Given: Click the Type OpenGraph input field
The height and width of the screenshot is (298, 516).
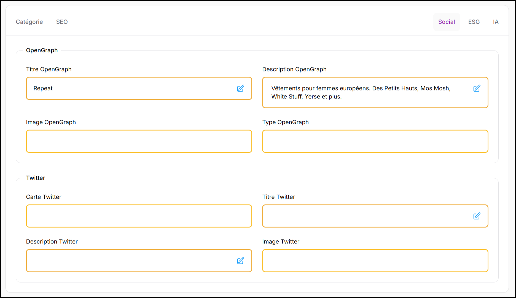Looking at the screenshot, I should (375, 141).
